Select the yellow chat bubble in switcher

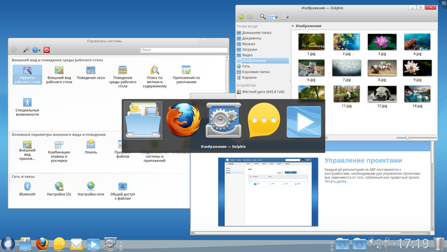click(264, 120)
